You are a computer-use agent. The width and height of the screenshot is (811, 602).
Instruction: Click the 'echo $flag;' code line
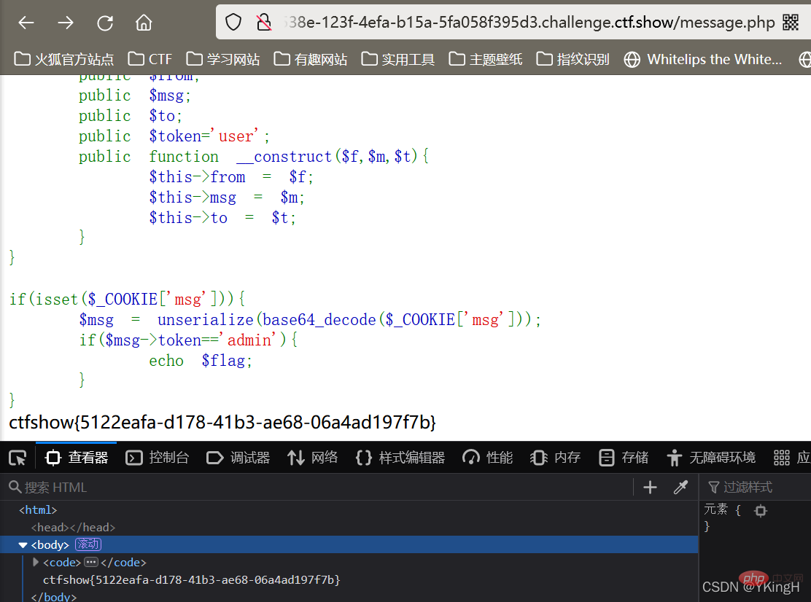[201, 361]
